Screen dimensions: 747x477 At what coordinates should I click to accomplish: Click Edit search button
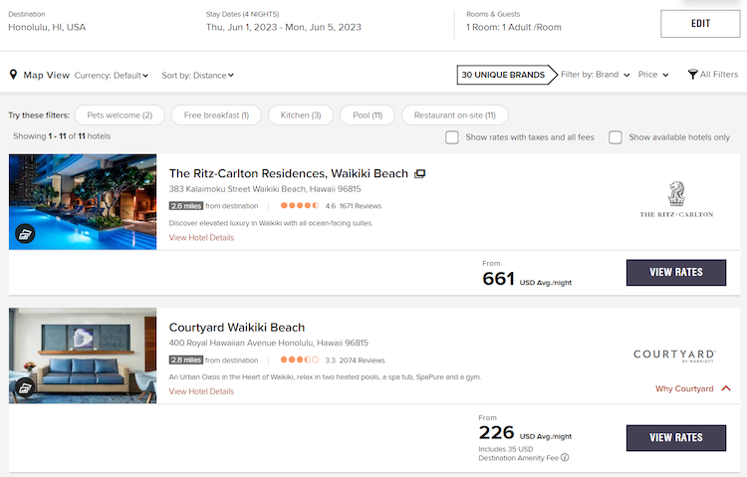click(699, 23)
